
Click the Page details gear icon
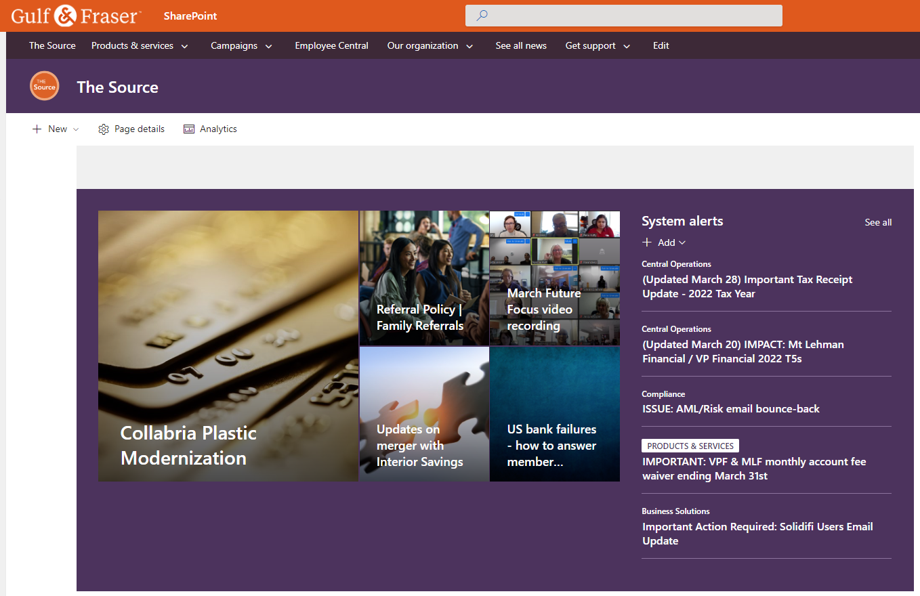click(x=104, y=129)
